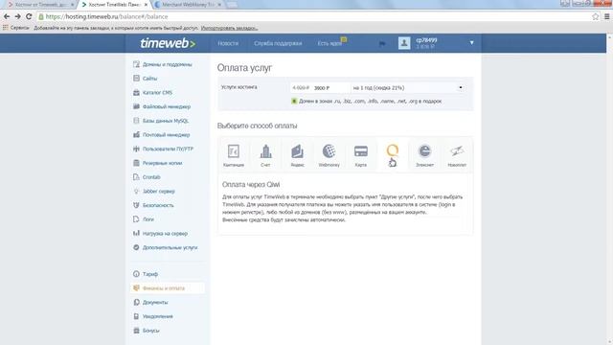613x345 pixels.
Task: Click the address bar URL field
Action: click(313, 16)
